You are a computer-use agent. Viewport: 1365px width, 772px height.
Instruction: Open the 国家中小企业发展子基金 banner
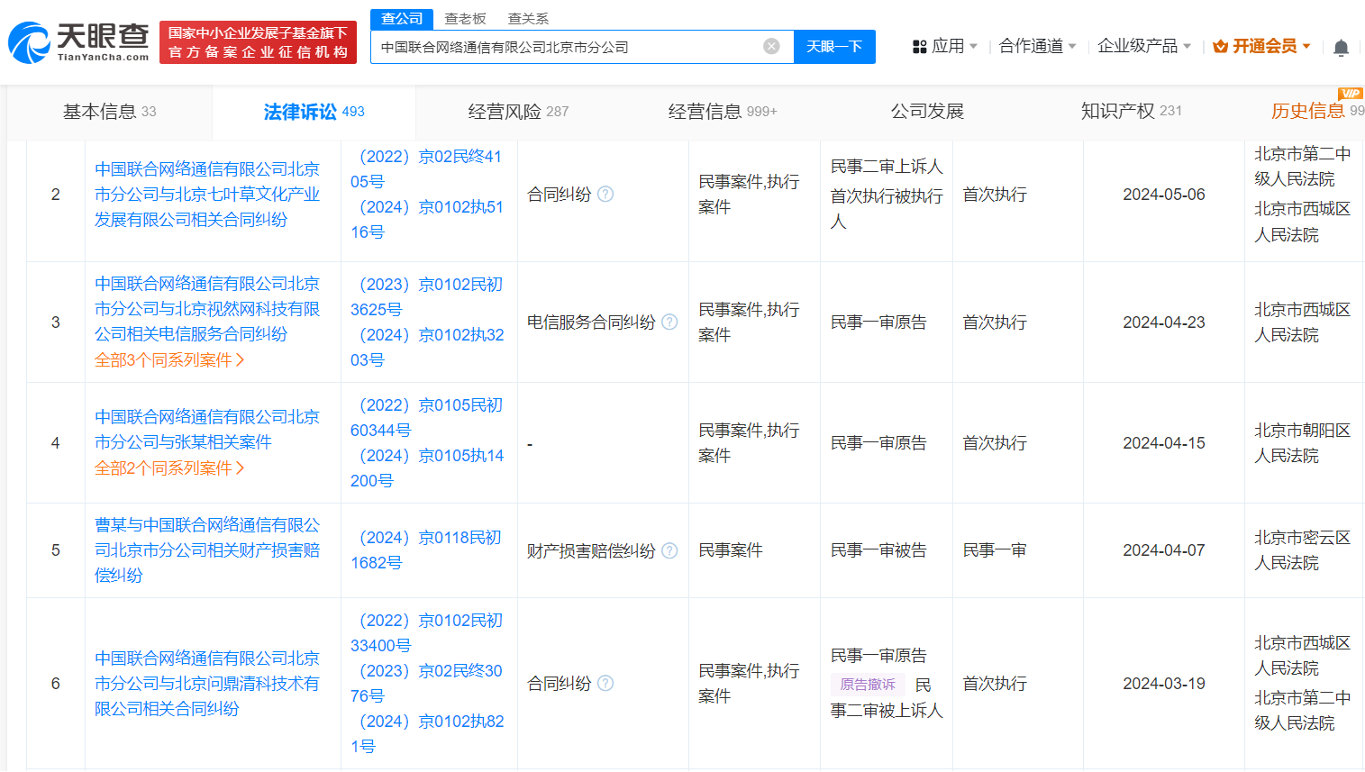[x=258, y=42]
